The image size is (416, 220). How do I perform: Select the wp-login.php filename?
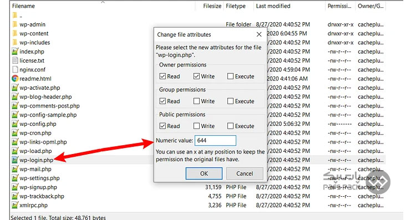tap(37, 160)
